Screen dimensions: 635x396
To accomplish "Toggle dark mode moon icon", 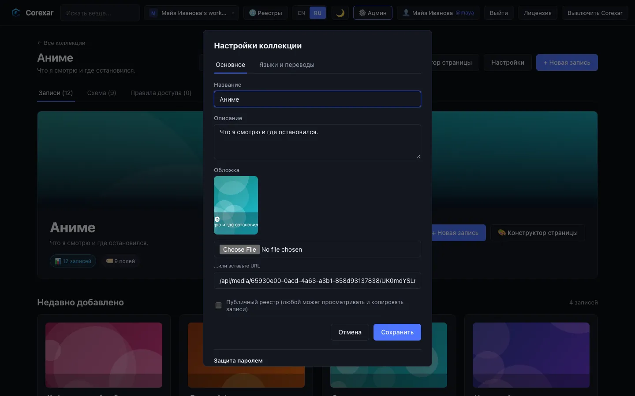I will pyautogui.click(x=340, y=13).
